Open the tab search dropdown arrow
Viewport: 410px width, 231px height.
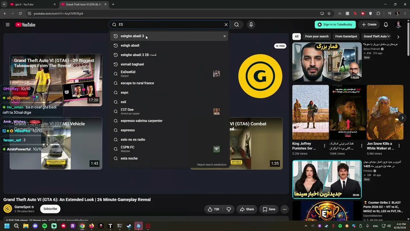point(4,4)
